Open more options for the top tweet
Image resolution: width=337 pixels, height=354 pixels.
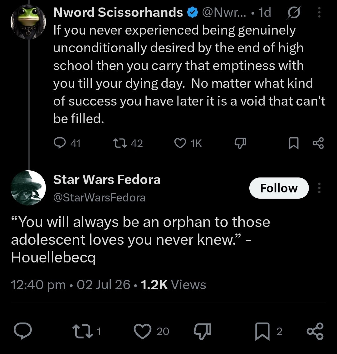[x=319, y=12]
